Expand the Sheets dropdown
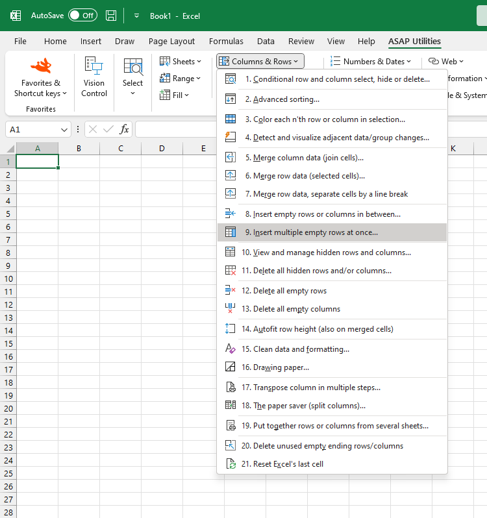 coord(181,62)
